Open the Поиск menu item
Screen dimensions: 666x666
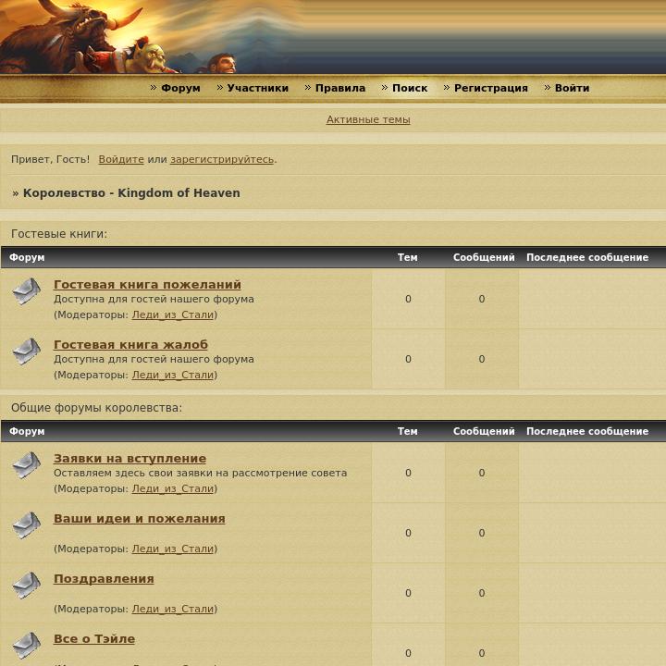tap(410, 88)
